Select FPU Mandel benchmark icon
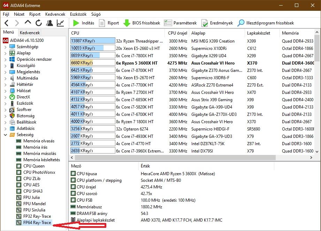The width and height of the screenshot is (321, 231). pos(18,204)
